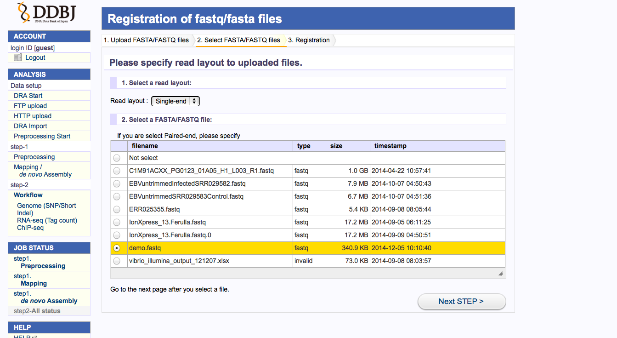
Task: Click the Logout door icon
Action: pos(18,57)
